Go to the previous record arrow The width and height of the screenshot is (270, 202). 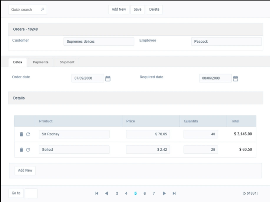pos(107,193)
